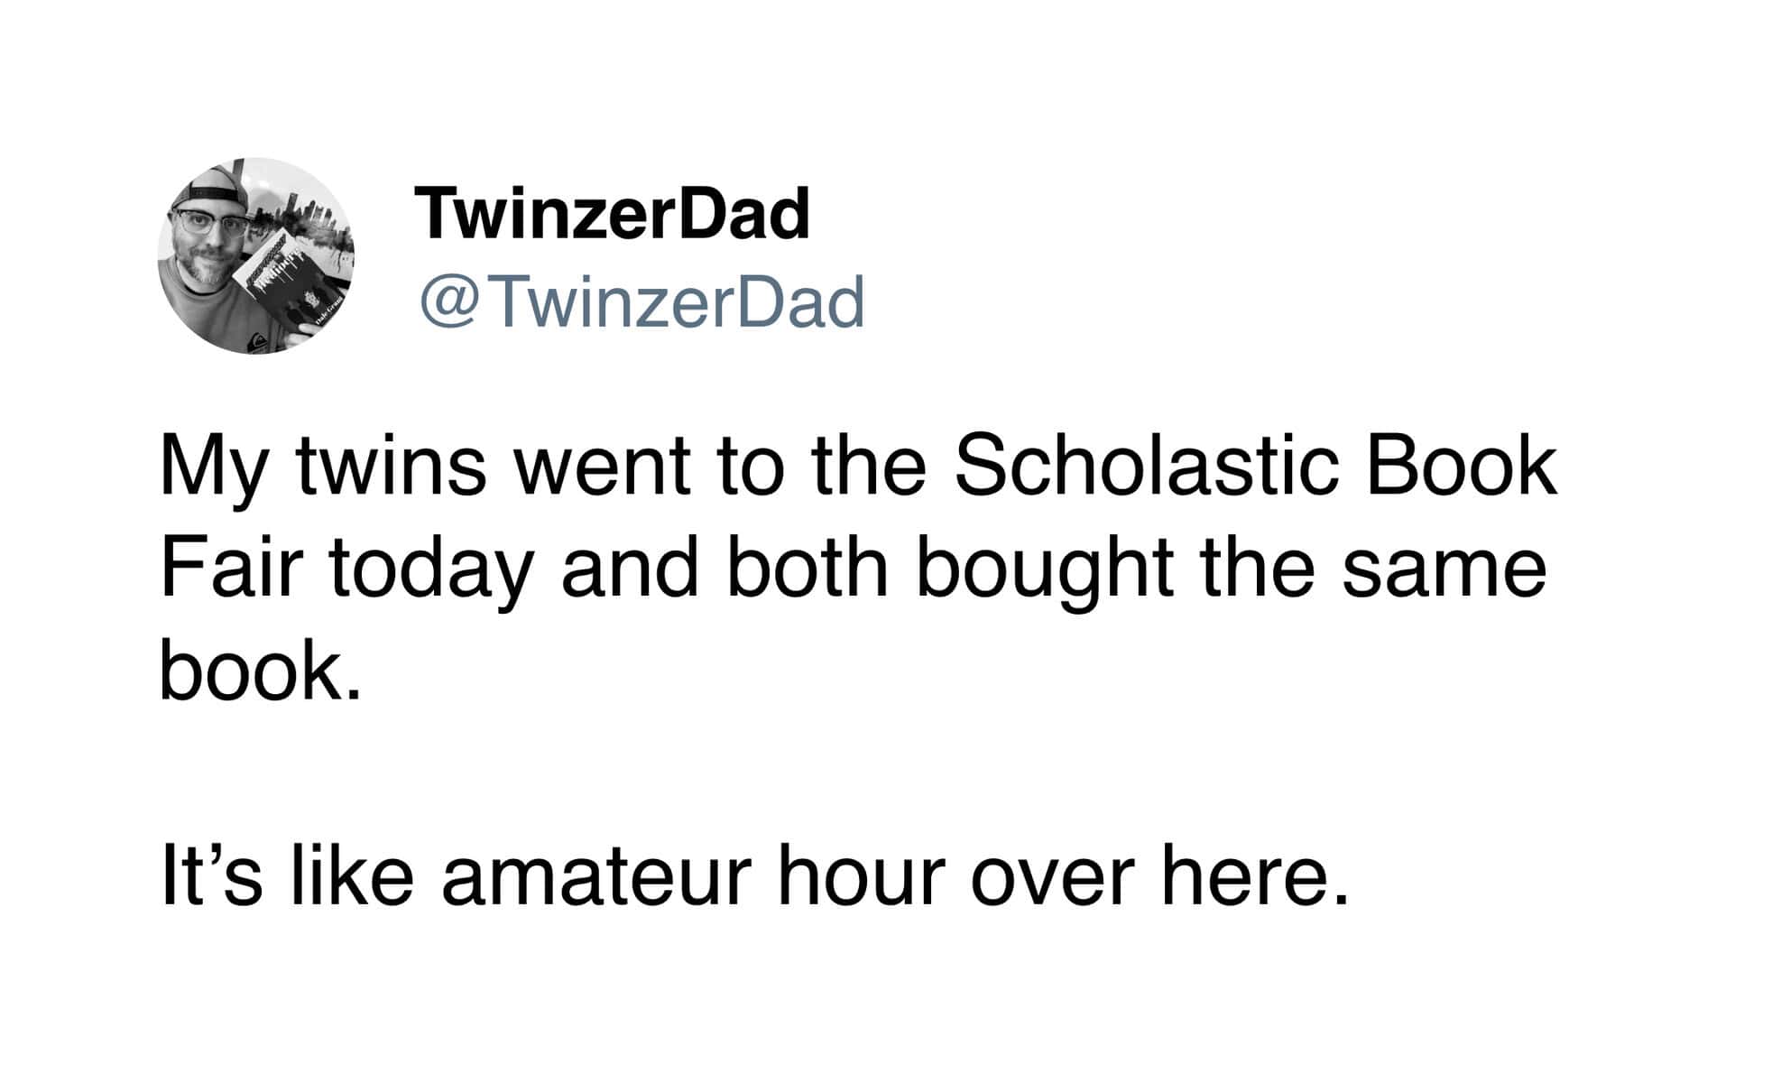Click the @ symbol in the handle
The width and height of the screenshot is (1772, 1083).
[448, 303]
